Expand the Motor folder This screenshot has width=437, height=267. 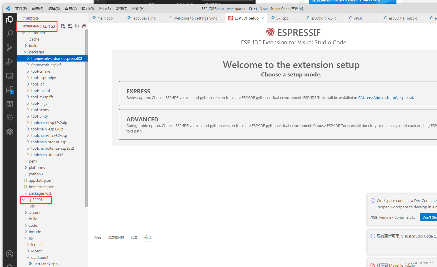coord(52,251)
